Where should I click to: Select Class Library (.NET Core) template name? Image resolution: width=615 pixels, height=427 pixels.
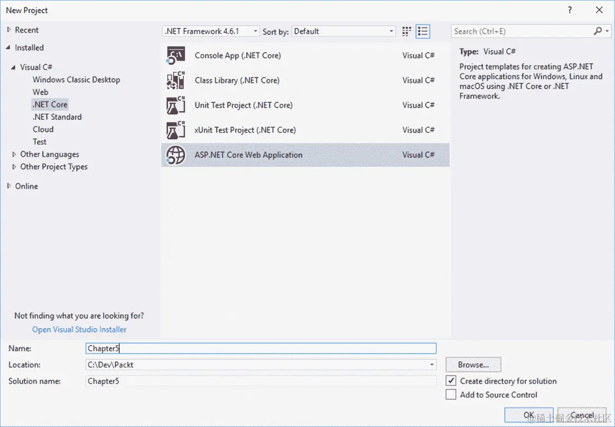237,80
